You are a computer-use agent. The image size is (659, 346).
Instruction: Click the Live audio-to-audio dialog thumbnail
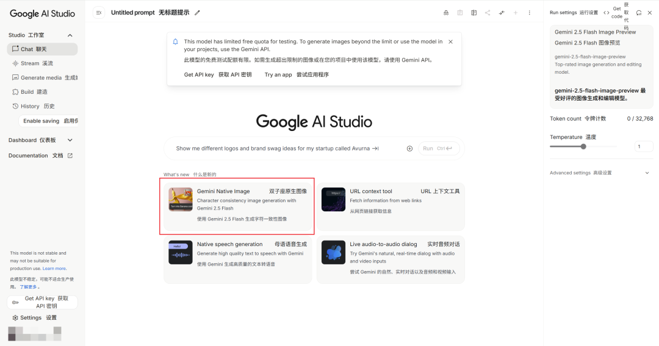[333, 252]
